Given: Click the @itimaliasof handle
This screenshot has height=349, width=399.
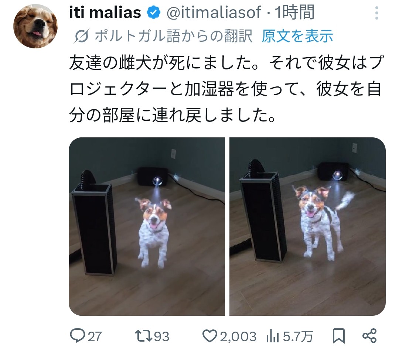Looking at the screenshot, I should [214, 13].
